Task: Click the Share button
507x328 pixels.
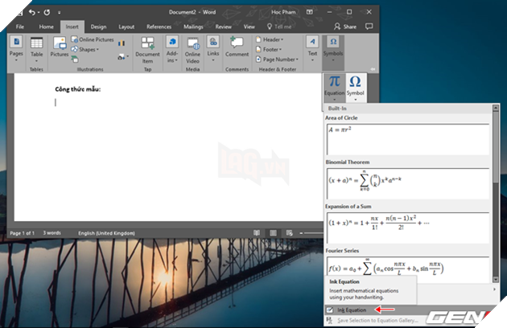Action: click(x=345, y=27)
